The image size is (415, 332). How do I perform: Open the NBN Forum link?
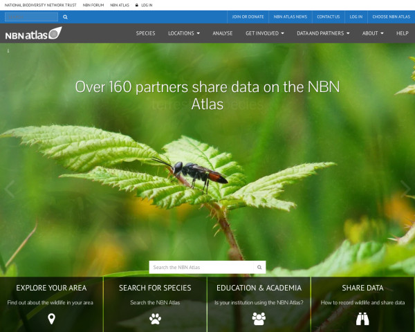[x=92, y=5]
